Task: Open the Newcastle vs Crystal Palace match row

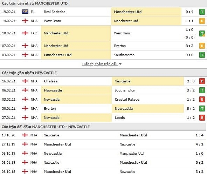Action: point(104,99)
